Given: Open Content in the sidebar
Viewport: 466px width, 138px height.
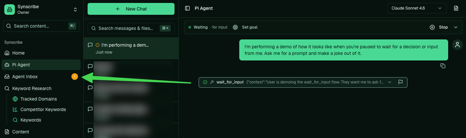Looking at the screenshot, I should 41,132.
